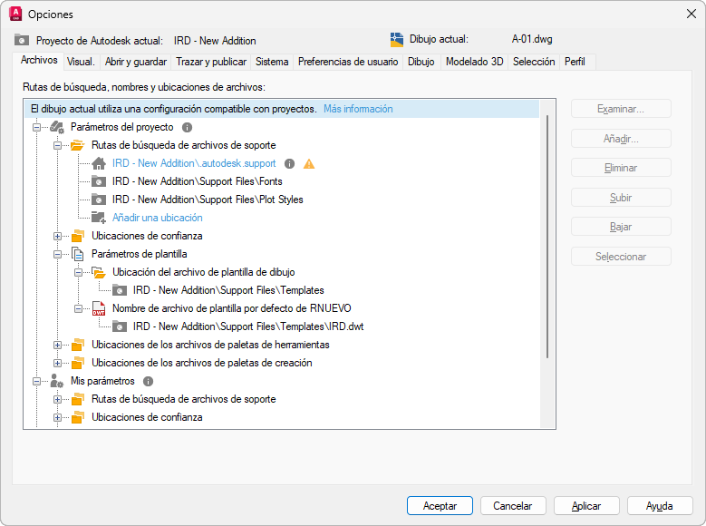
Task: Open IRD - New Addition\.autodesk.support link
Action: click(x=194, y=163)
